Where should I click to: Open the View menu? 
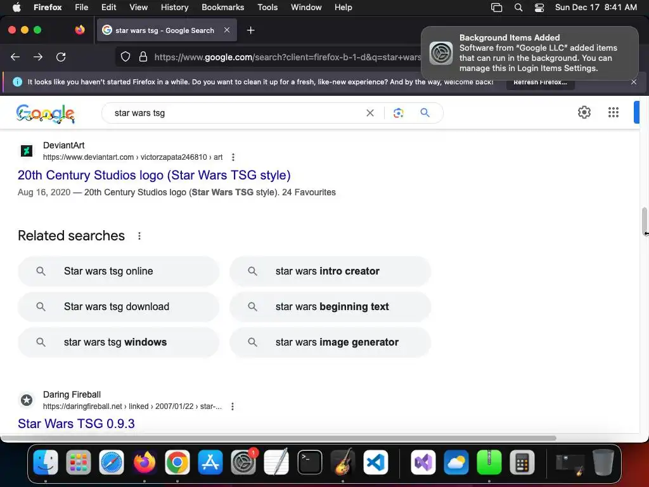coord(138,7)
